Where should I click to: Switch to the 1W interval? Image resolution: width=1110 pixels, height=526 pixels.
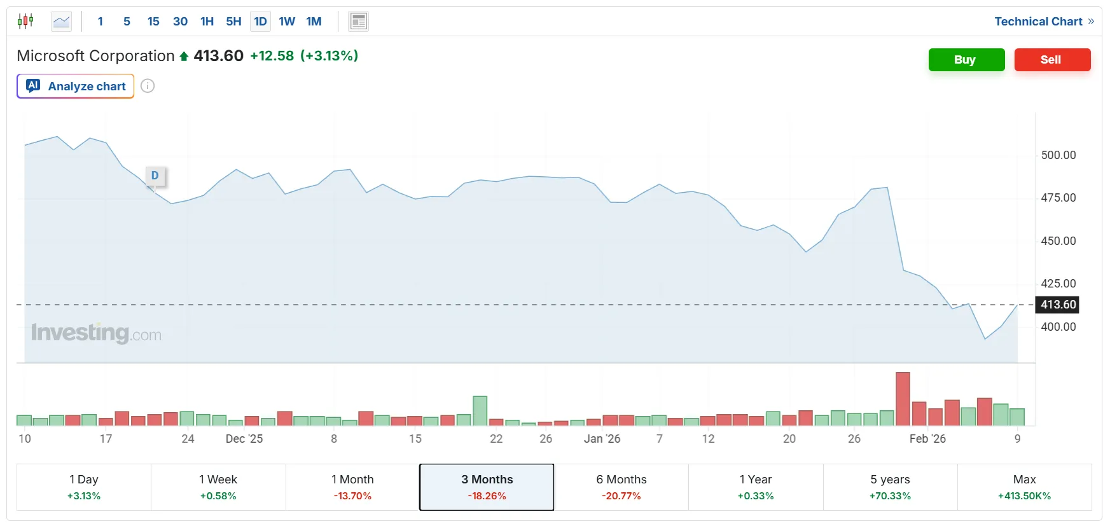click(x=287, y=22)
